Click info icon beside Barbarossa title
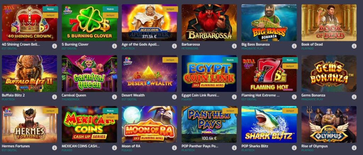 click(x=234, y=46)
